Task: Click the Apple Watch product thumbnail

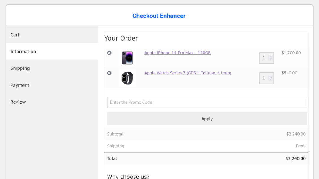Action: (x=127, y=78)
